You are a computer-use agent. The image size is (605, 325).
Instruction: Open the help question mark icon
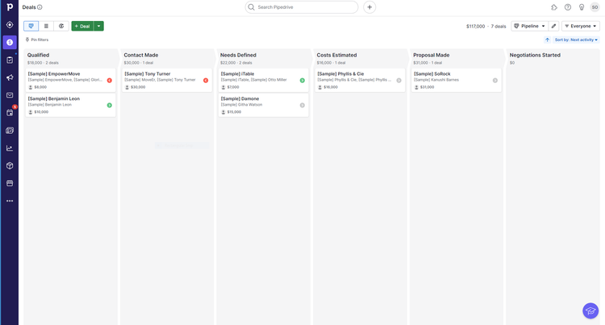[568, 7]
